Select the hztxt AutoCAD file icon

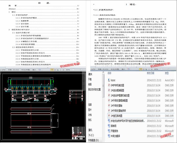click(x=109, y=80)
